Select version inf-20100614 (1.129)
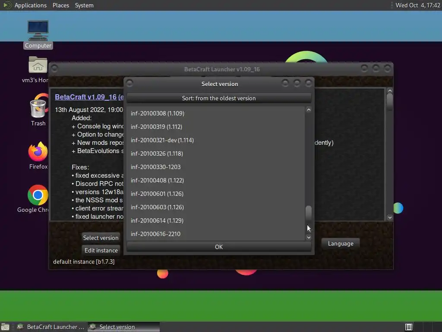This screenshot has width=442, height=332. coord(216,220)
